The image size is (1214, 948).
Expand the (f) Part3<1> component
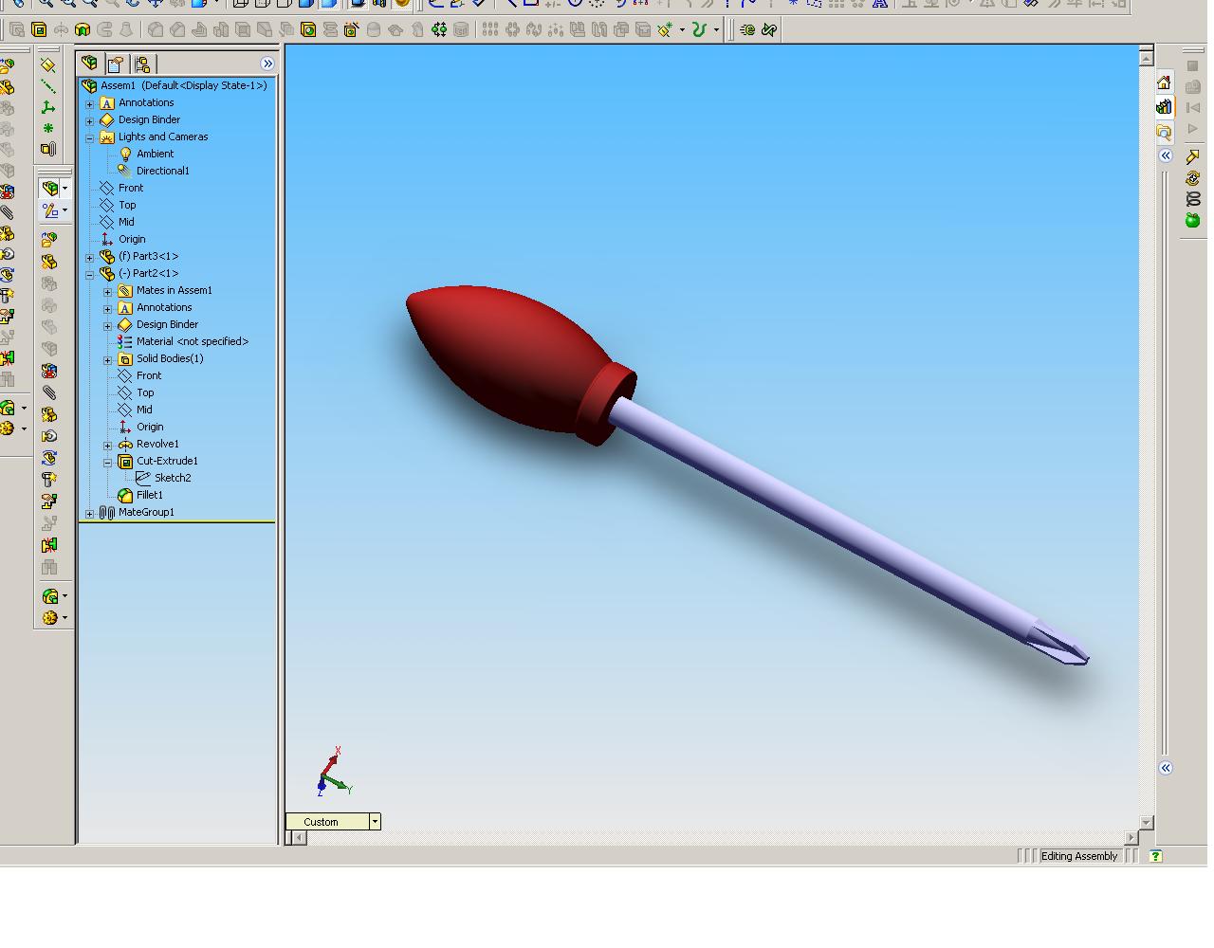pos(90,257)
